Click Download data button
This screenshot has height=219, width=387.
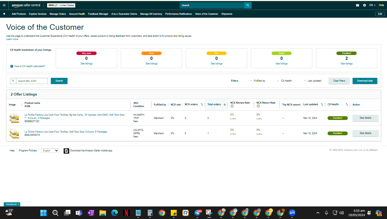(x=365, y=81)
